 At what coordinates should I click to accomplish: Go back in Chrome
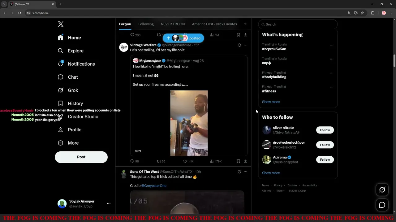point(5,13)
